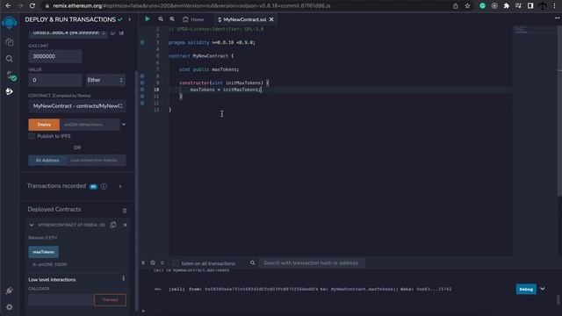Viewport: 562px width, 316px height.
Task: Edit the Gas Limit field
Action: (55, 56)
